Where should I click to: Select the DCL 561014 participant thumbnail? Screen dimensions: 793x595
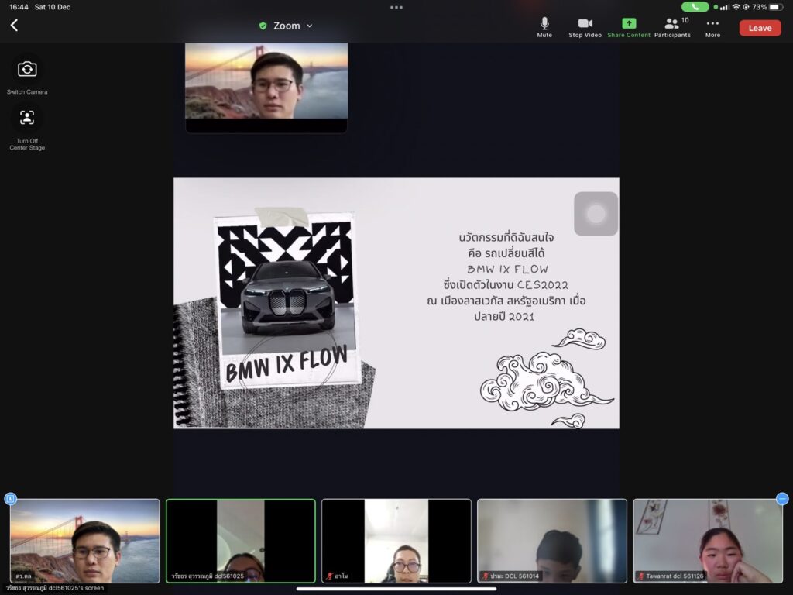click(x=551, y=540)
